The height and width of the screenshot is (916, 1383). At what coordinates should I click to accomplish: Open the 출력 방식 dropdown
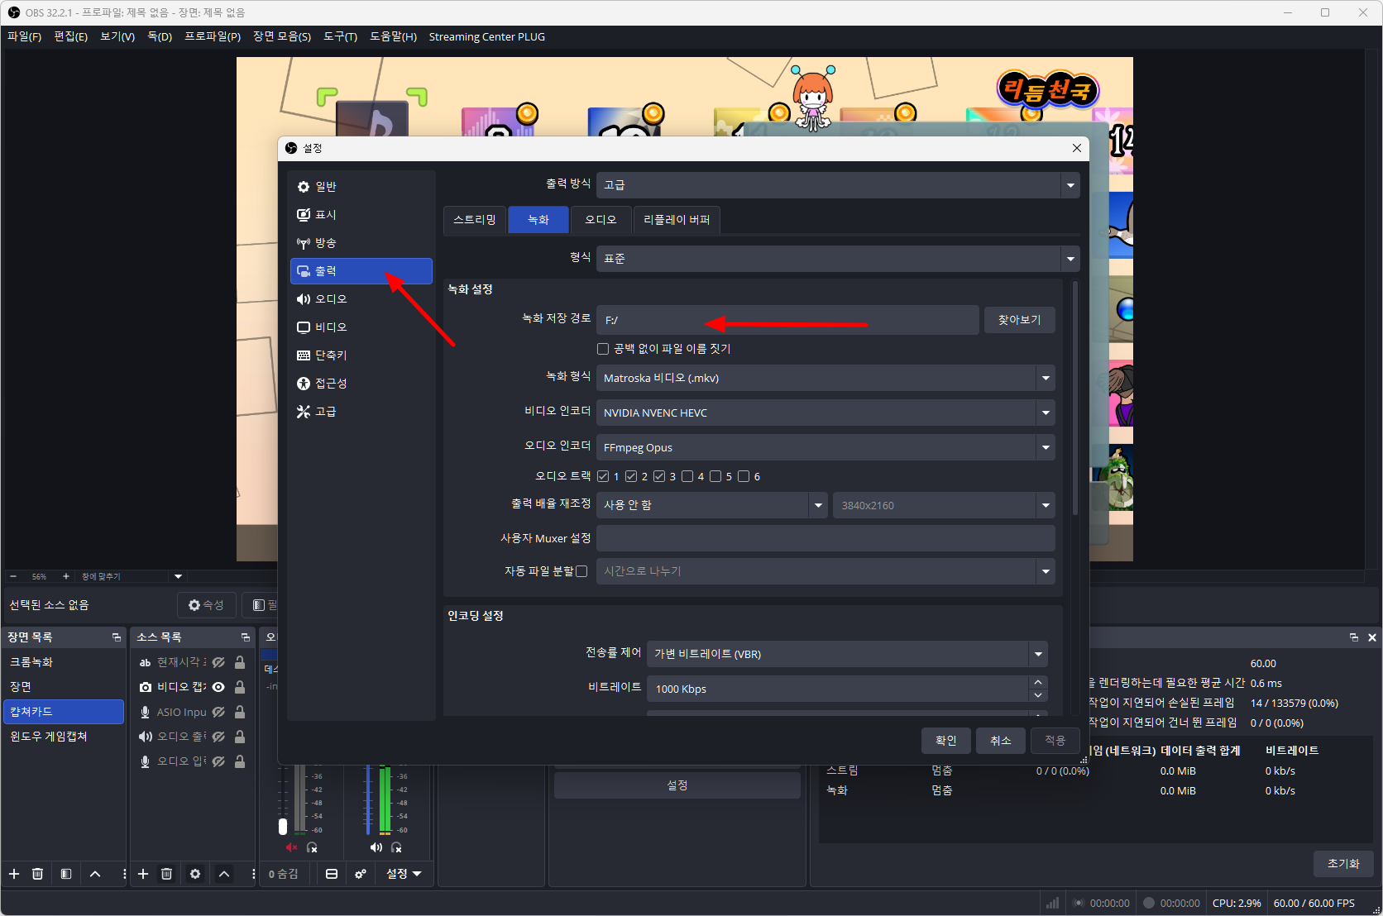[838, 185]
